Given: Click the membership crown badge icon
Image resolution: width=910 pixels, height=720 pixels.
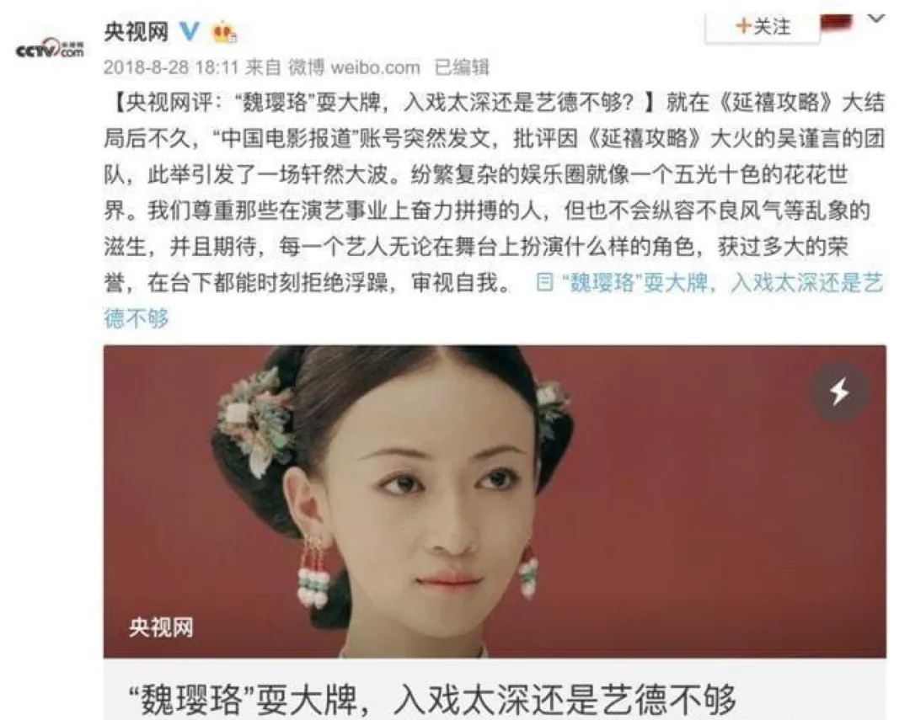Looking at the screenshot, I should point(224,33).
